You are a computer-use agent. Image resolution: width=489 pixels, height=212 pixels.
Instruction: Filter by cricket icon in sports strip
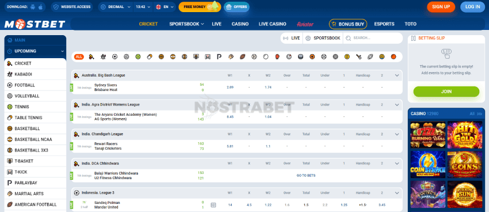tap(91, 57)
